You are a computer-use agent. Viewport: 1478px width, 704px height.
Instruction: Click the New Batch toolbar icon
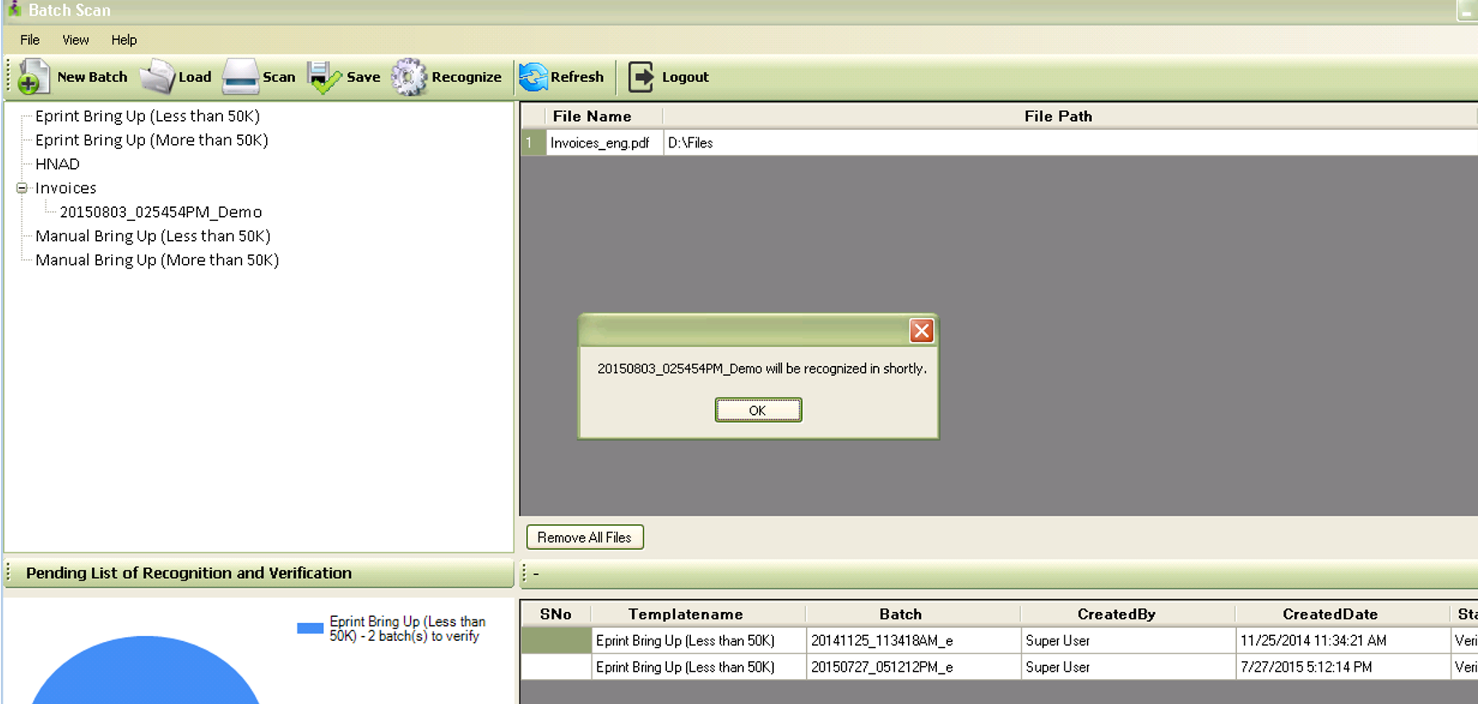(33, 77)
